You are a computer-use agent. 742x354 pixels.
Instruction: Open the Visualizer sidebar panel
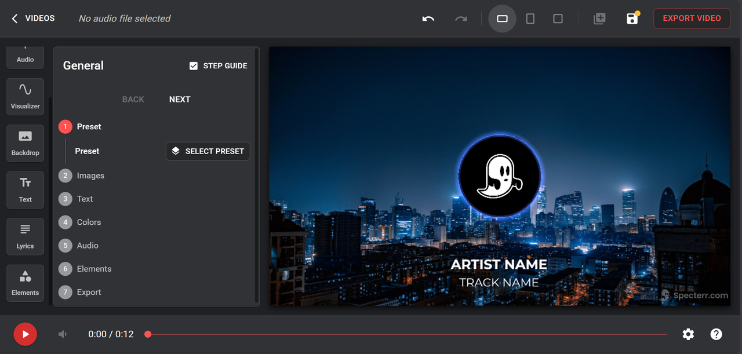point(26,97)
